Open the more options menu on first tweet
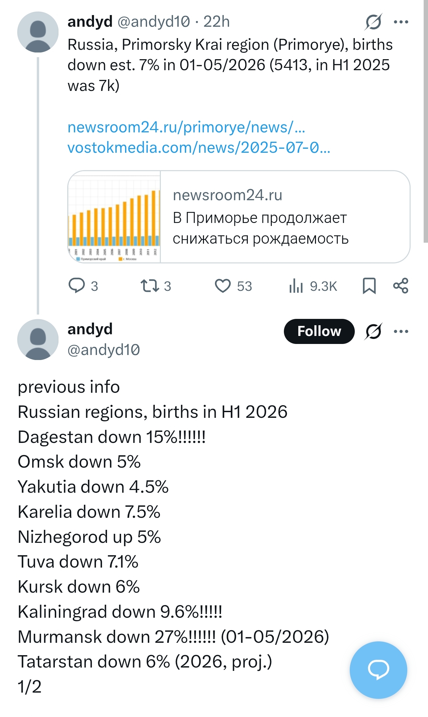The width and height of the screenshot is (428, 717). point(401,22)
